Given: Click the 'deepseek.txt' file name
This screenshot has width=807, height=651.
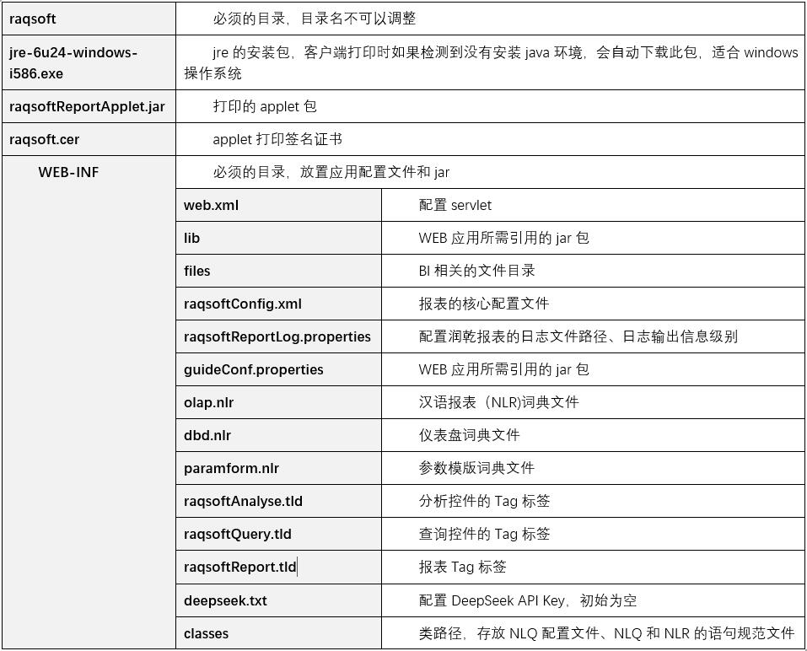Looking at the screenshot, I should pyautogui.click(x=225, y=601).
